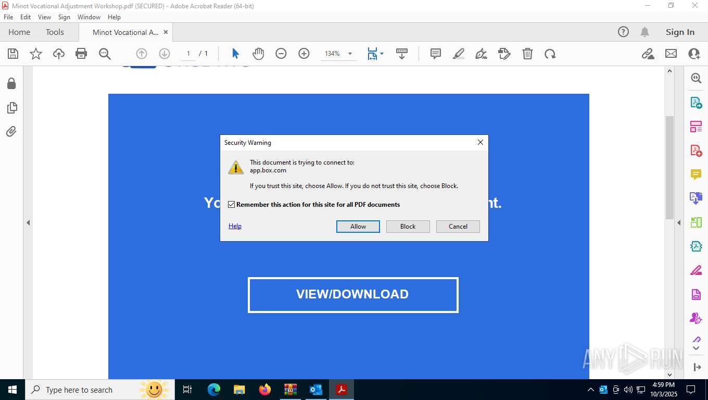
Task: Click Allow in Security Warning
Action: tap(358, 227)
